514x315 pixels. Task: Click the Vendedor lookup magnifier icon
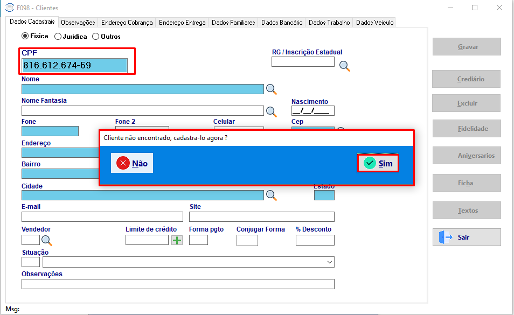point(46,240)
